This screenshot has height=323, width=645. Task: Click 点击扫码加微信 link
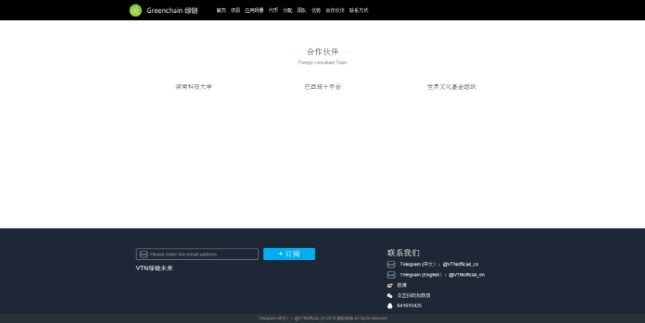coord(414,296)
